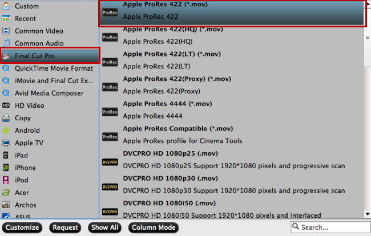The height and width of the screenshot is (236, 371).
Task: Select the Archos category label
Action: click(26, 205)
